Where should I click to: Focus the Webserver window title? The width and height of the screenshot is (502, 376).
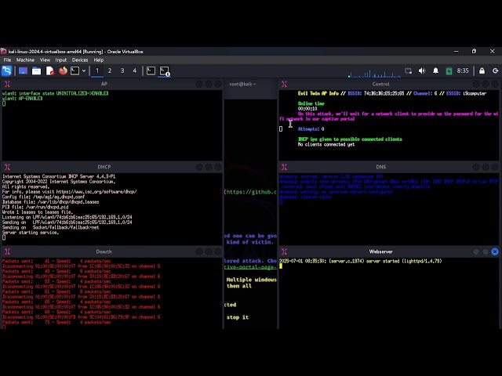pyautogui.click(x=380, y=251)
